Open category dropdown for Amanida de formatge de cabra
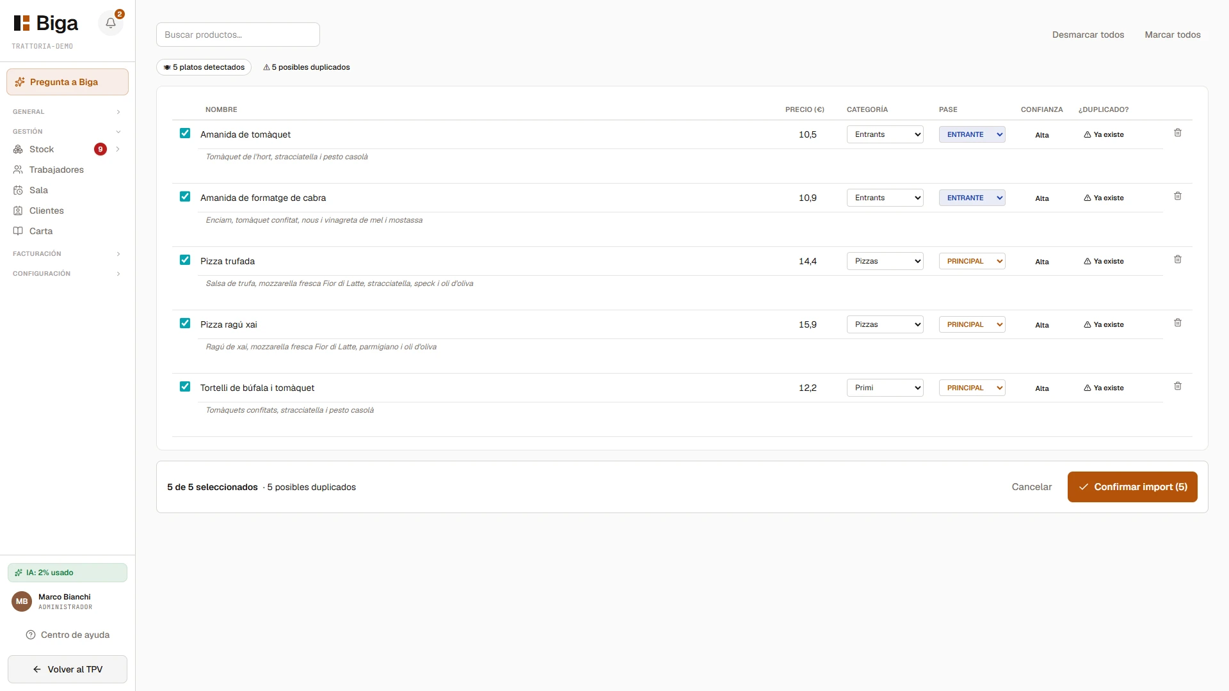1229x691 pixels. point(885,198)
